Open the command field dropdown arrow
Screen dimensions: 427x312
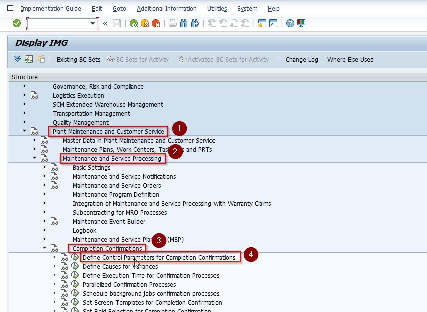(x=93, y=24)
